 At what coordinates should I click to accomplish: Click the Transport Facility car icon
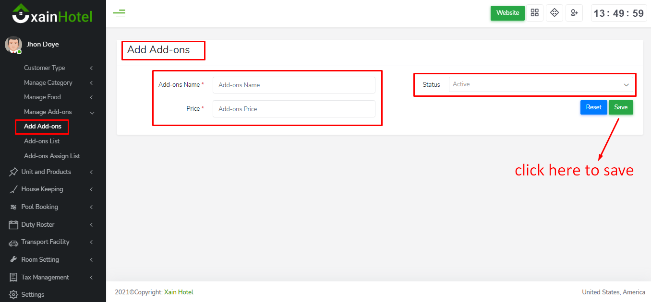pyautogui.click(x=13, y=243)
